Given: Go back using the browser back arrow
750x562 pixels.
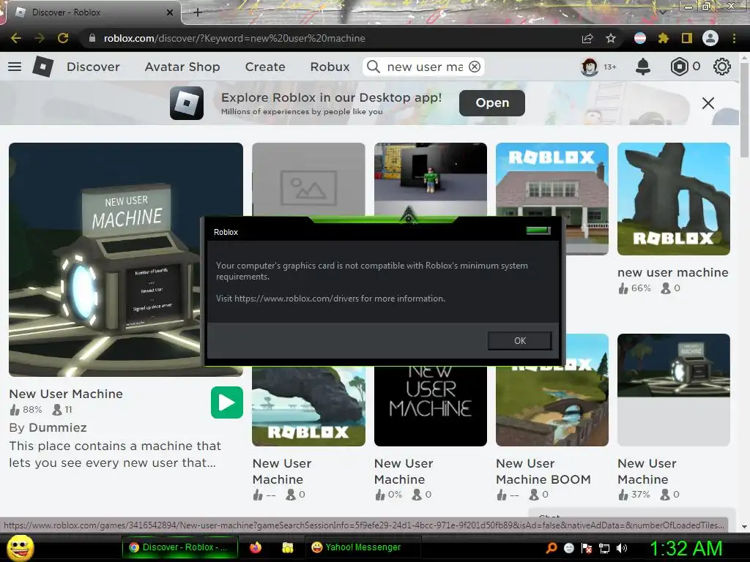Looking at the screenshot, I should pos(15,38).
